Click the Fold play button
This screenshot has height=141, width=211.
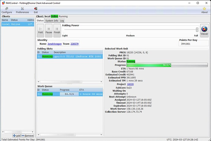click(x=40, y=31)
